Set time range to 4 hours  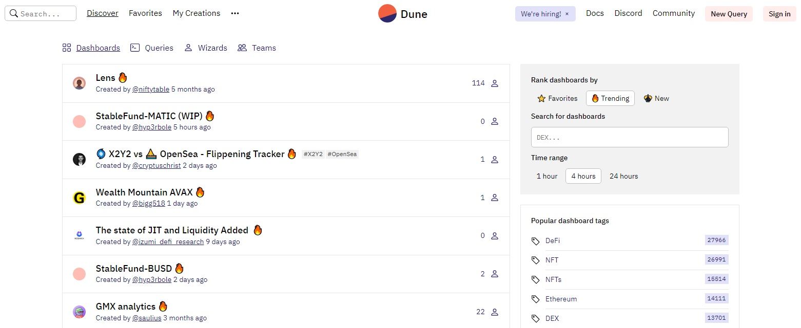pos(583,176)
